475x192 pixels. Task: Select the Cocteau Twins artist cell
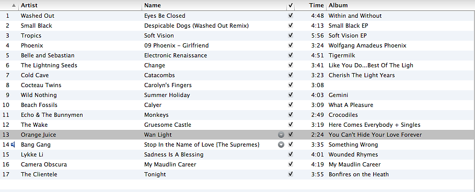tap(41, 85)
